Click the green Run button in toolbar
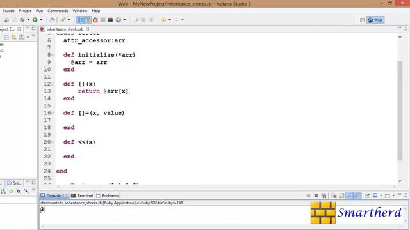Screen dimensions: 410x230 pos(35,20)
